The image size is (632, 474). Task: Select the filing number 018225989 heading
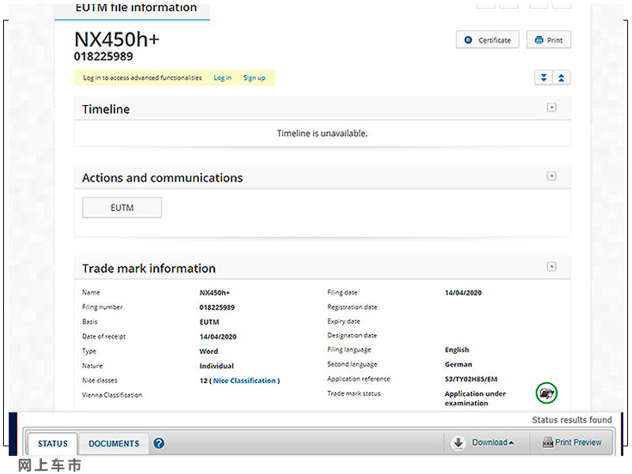coord(103,56)
